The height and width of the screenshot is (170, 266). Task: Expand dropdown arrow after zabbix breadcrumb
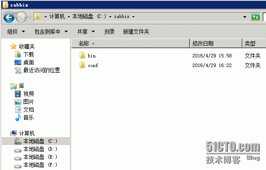click(x=133, y=17)
